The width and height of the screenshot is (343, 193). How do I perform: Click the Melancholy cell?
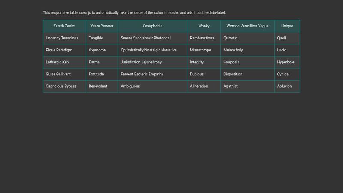click(x=247, y=50)
